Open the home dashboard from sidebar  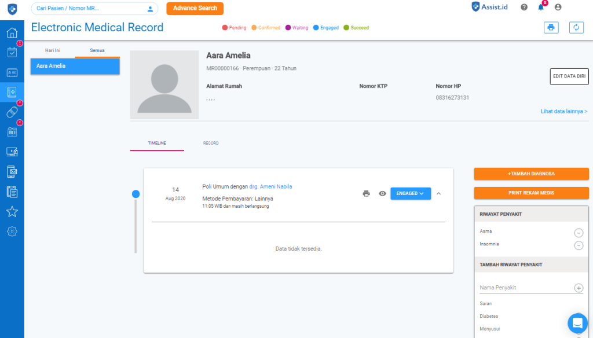pyautogui.click(x=12, y=32)
